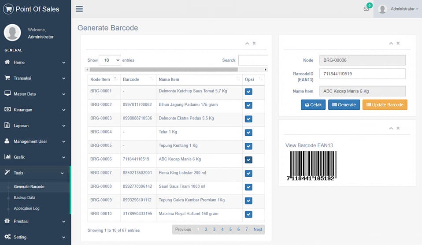Viewport: 422px width, 245px height.
Task: Open the Administrator account dropdown
Action: (x=404, y=9)
